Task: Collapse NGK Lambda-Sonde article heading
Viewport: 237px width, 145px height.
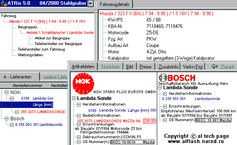Action: coord(73,98)
